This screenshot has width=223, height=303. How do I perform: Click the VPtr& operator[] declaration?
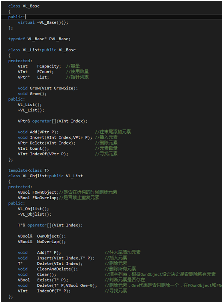52,121
